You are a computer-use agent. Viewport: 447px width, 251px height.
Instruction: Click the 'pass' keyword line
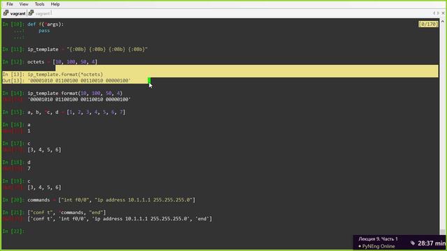44,31
